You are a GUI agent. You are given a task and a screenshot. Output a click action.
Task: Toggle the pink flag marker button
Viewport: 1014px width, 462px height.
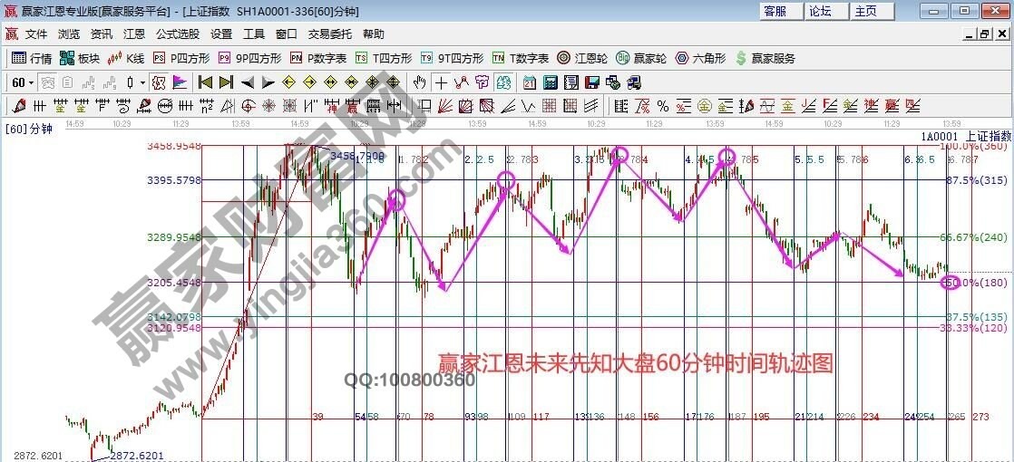(180, 82)
